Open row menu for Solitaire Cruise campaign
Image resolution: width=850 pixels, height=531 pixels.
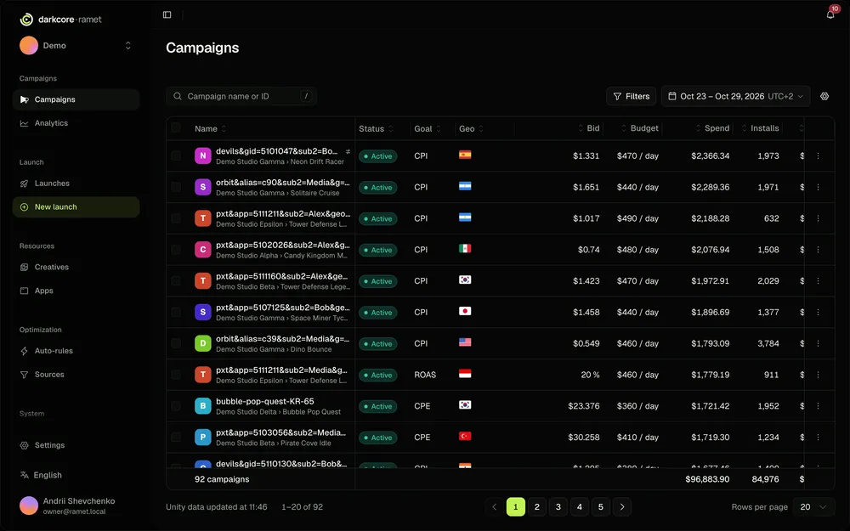[818, 187]
